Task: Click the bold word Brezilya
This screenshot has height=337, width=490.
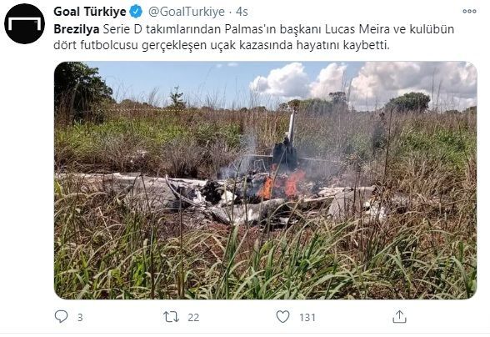Action: [77, 29]
